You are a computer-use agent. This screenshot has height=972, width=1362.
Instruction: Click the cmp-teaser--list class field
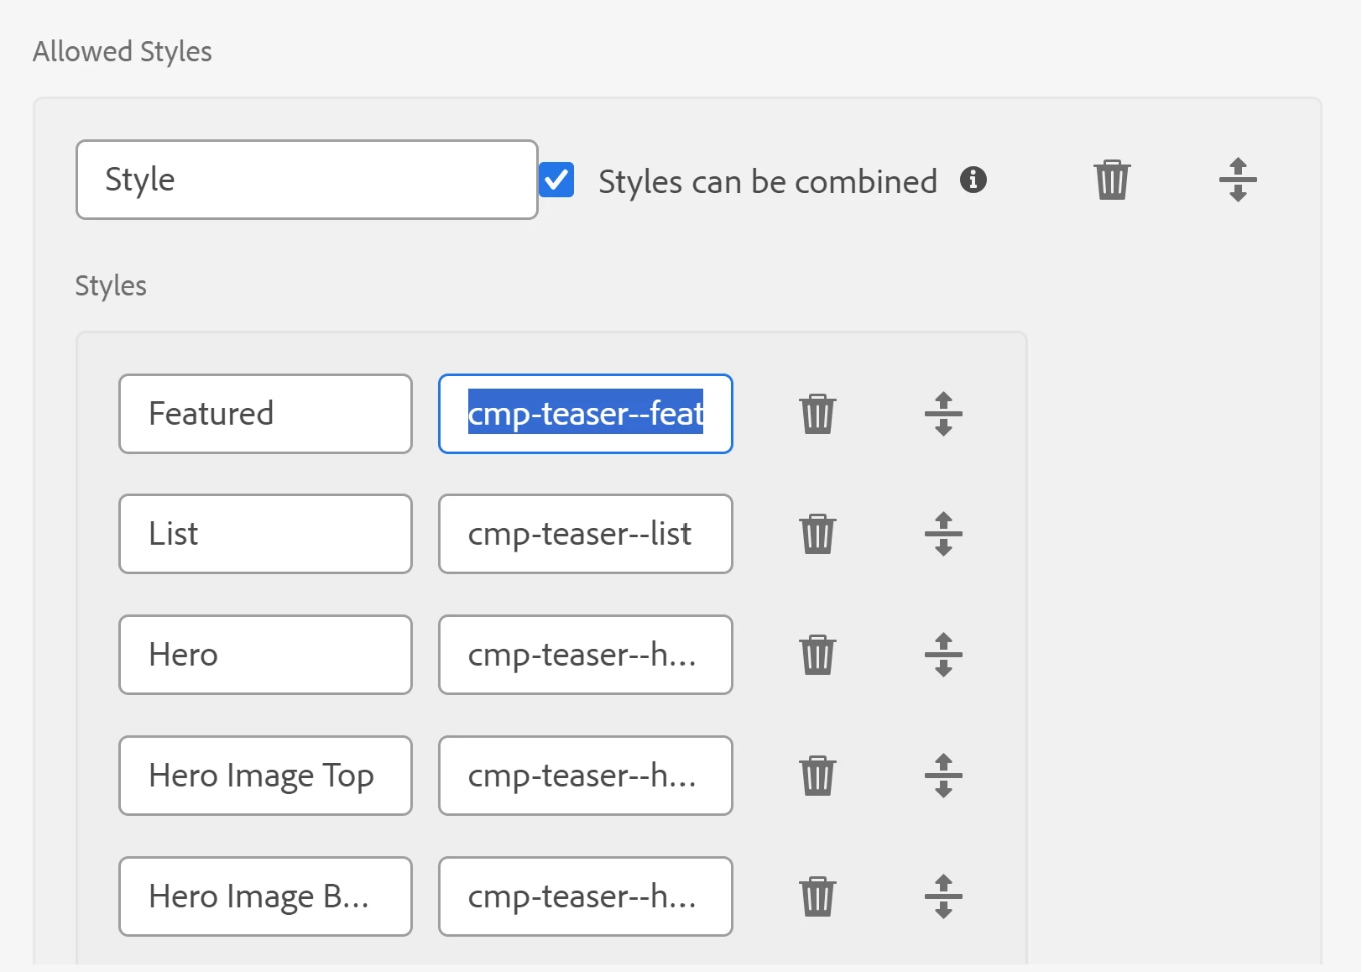(585, 534)
